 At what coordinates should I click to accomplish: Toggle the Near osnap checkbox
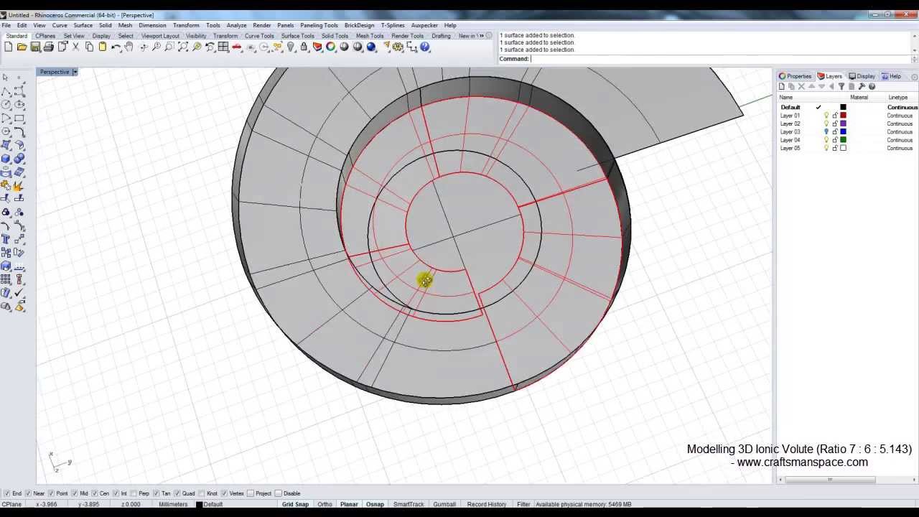(28, 493)
